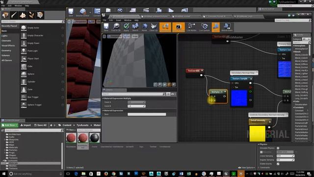Open the Add New dropdown
The height and width of the screenshot is (177, 314).
(x=10, y=125)
